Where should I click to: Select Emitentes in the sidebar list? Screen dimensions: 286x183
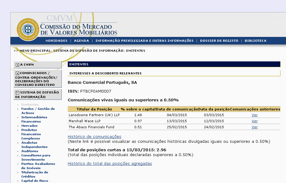point(30,105)
